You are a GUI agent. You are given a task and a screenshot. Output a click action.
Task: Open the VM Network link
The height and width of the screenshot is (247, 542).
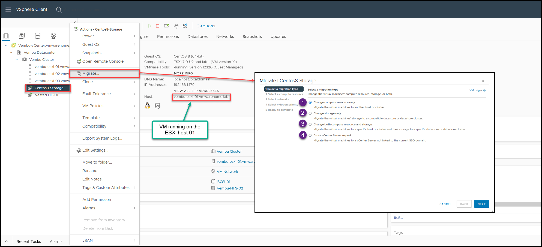click(x=227, y=171)
